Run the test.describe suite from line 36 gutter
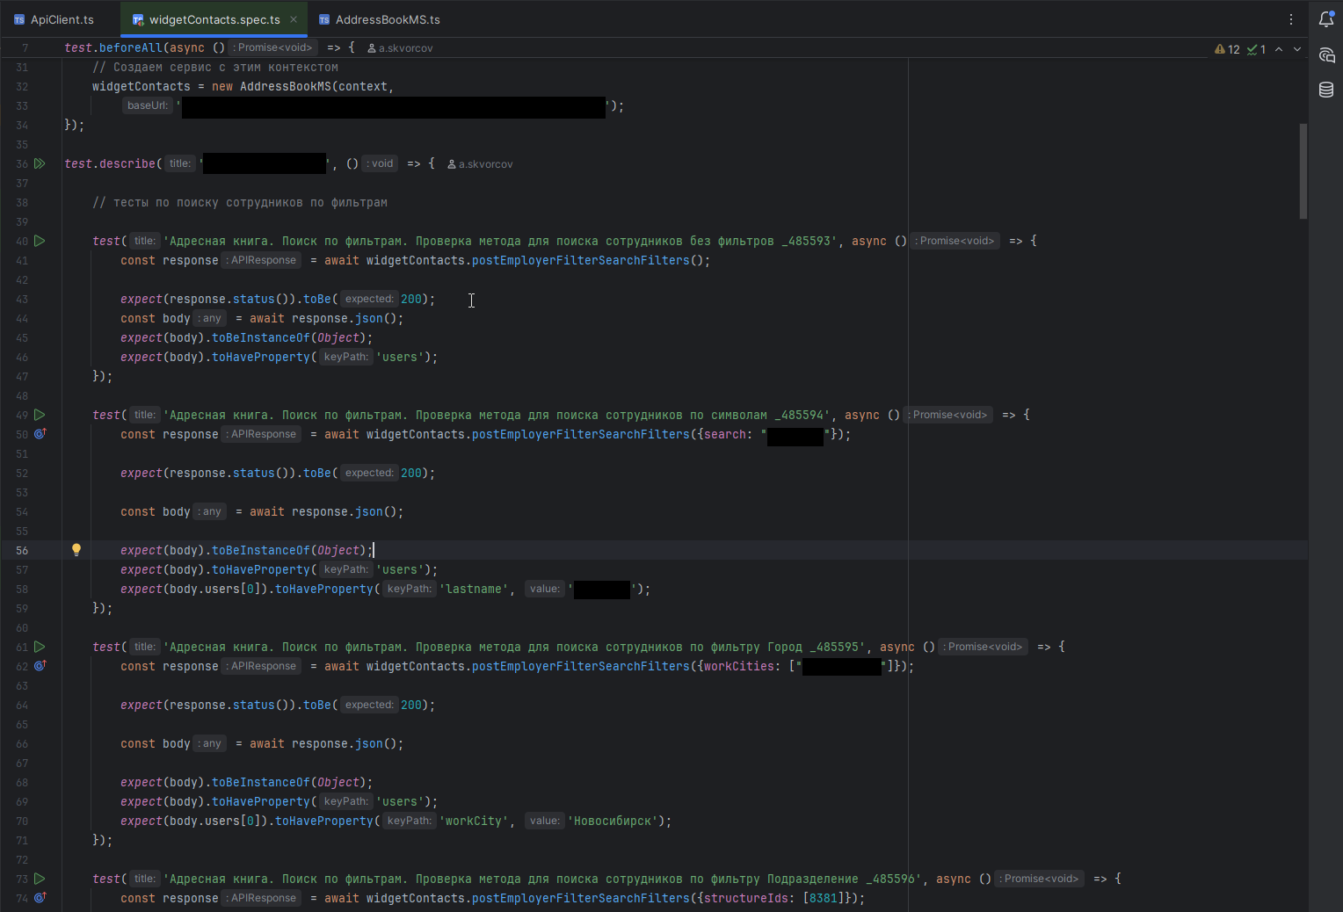Screen dimensions: 1343x912 [x=40, y=163]
